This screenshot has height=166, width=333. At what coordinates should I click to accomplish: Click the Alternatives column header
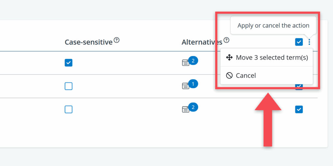(x=202, y=42)
